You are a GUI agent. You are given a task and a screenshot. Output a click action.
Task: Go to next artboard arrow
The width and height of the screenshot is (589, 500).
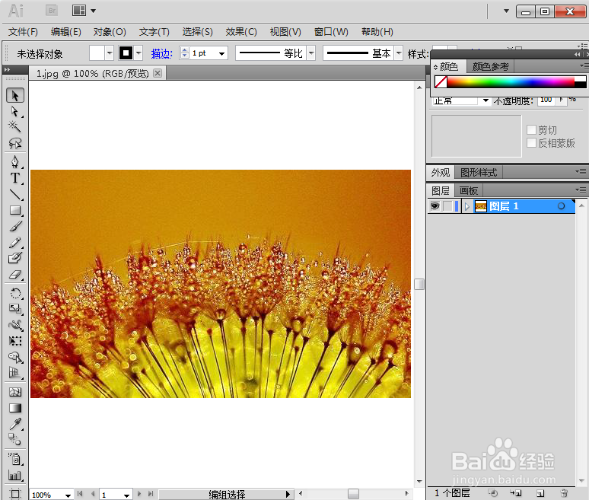tap(139, 494)
